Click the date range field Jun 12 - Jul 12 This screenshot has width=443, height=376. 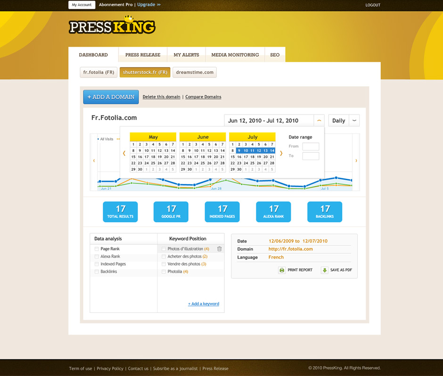(269, 120)
